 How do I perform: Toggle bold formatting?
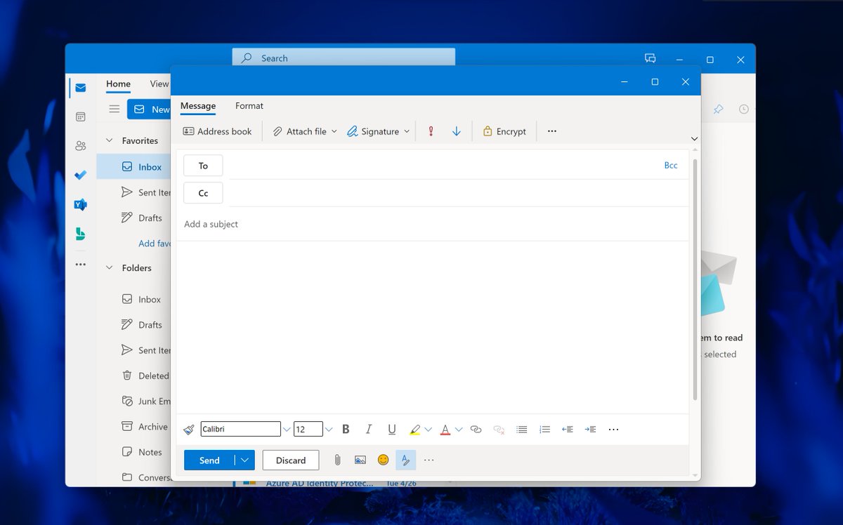[x=346, y=429]
